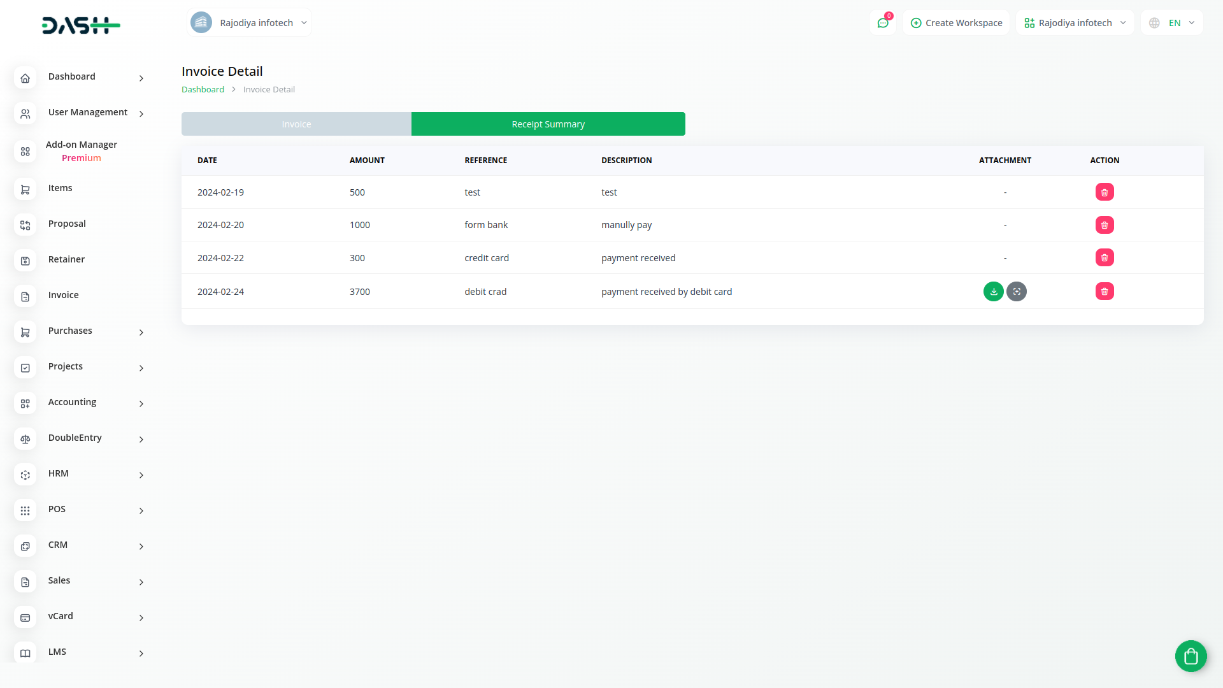Open the floating shopping bag button
Screen dimensions: 1223x688
[1191, 656]
